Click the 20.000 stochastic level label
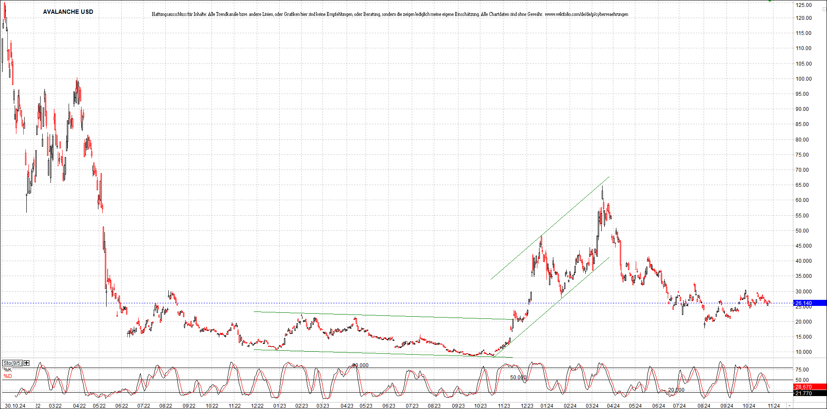827x409 pixels. click(676, 390)
